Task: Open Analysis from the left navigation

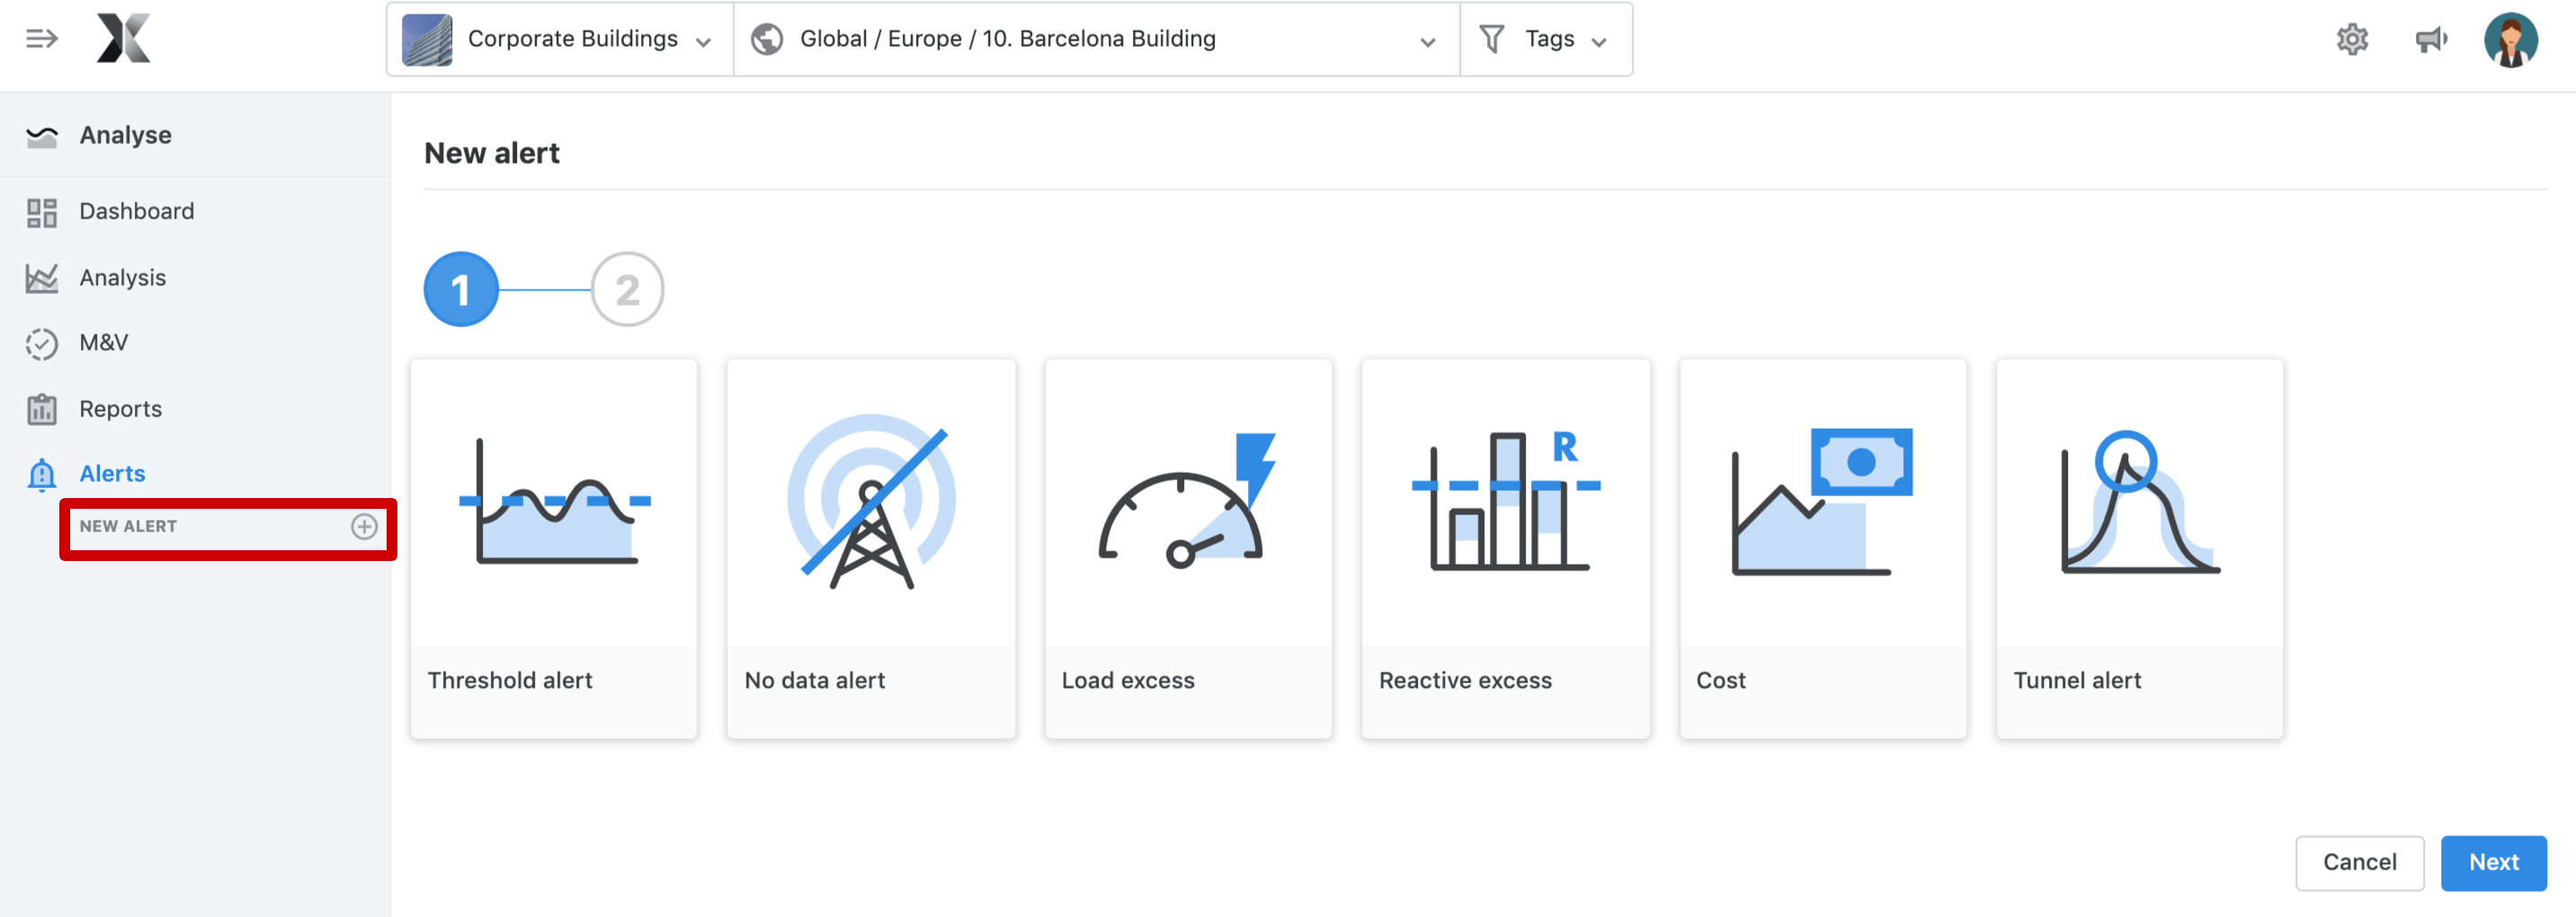Action: pos(41,277)
